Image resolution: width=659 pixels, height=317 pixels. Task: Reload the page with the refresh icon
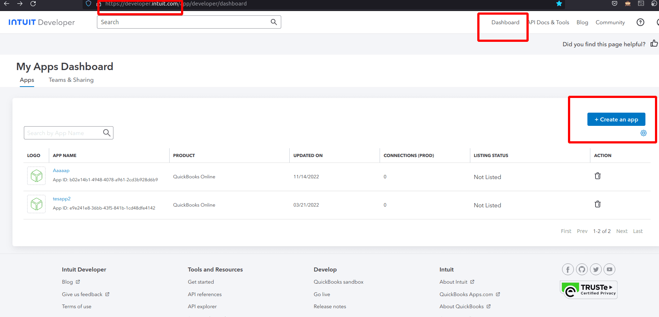pyautogui.click(x=33, y=4)
